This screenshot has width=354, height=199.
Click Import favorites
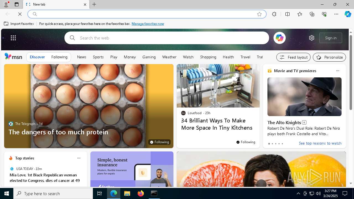point(19,24)
